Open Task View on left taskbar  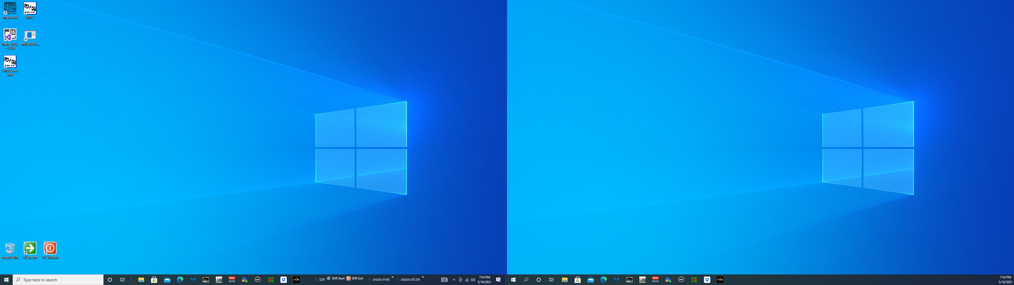(123, 279)
